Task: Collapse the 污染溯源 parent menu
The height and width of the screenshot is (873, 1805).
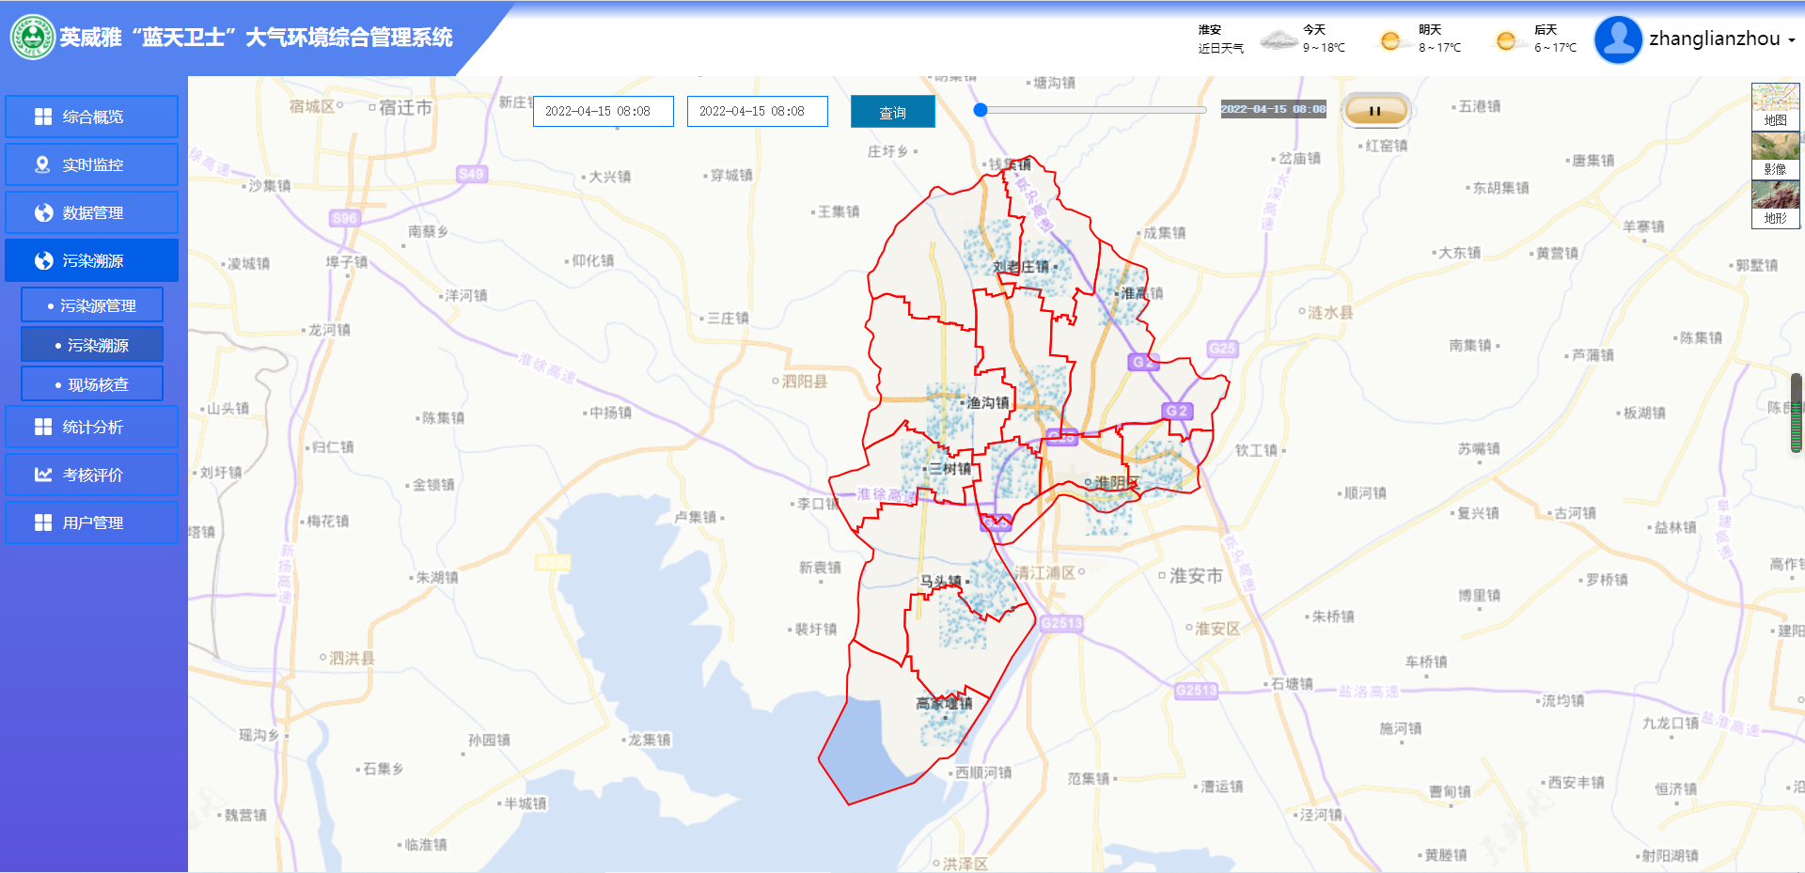Action: pyautogui.click(x=92, y=260)
